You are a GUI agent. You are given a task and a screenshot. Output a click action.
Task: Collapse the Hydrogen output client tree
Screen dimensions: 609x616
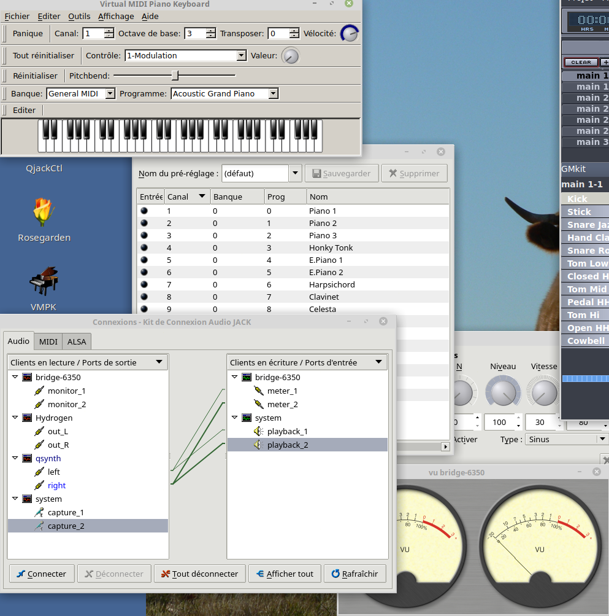coord(15,417)
